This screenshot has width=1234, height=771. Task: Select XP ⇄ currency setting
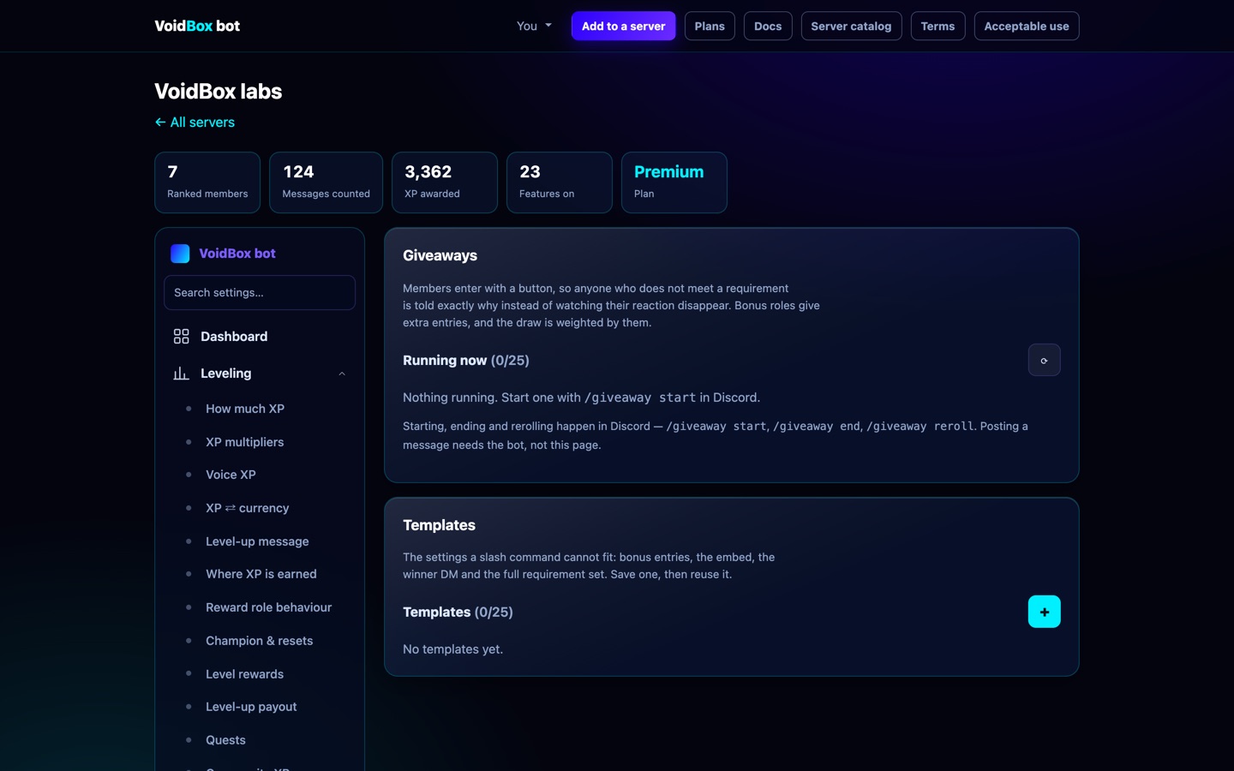[x=247, y=508]
